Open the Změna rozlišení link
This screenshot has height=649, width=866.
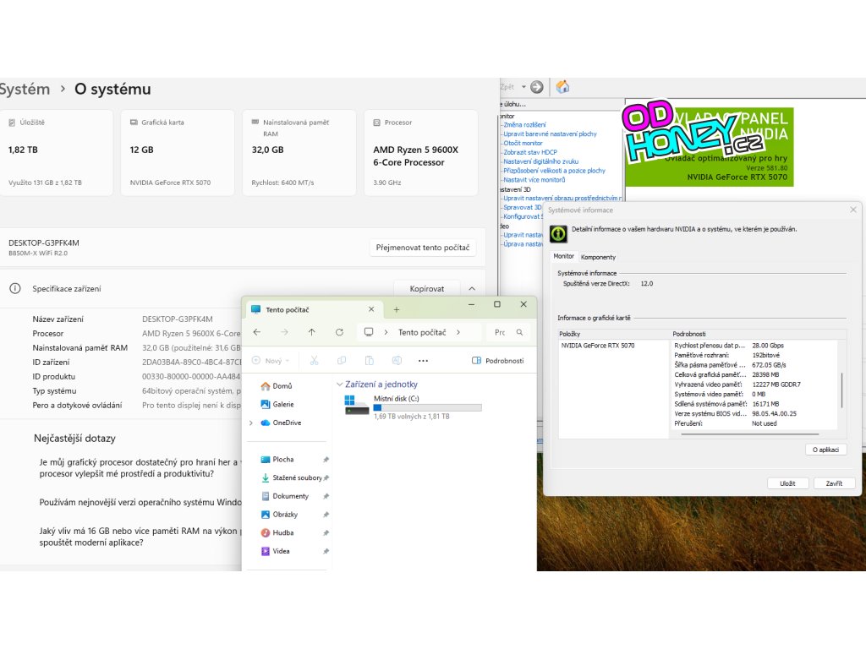click(x=524, y=124)
